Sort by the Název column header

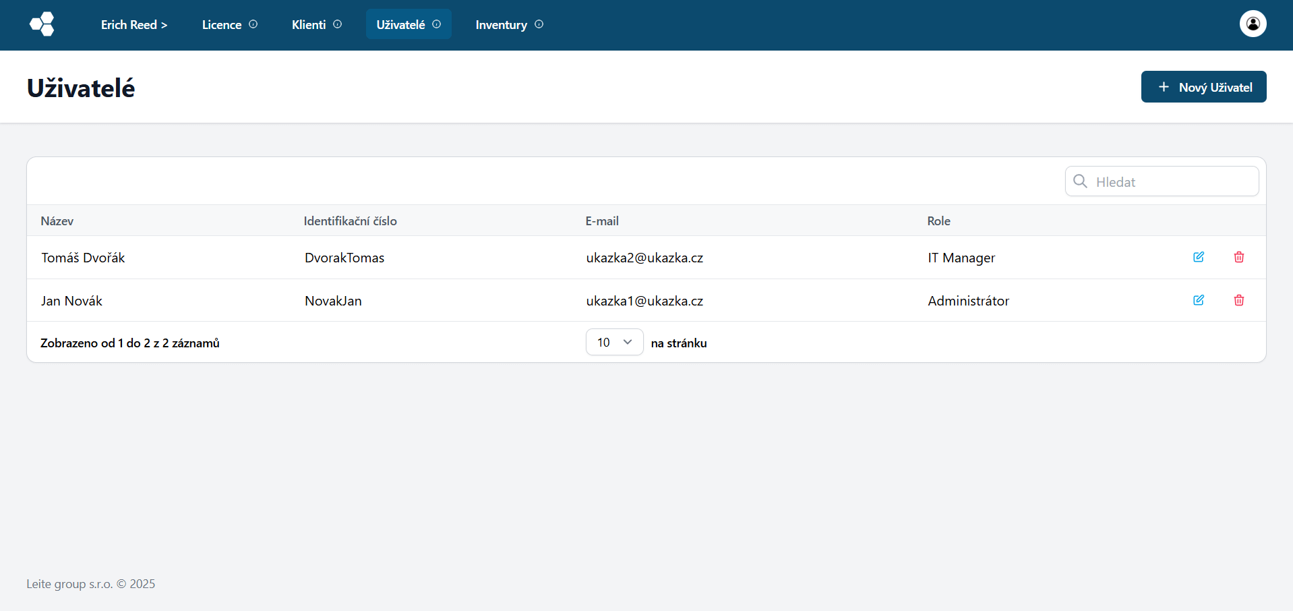point(57,221)
